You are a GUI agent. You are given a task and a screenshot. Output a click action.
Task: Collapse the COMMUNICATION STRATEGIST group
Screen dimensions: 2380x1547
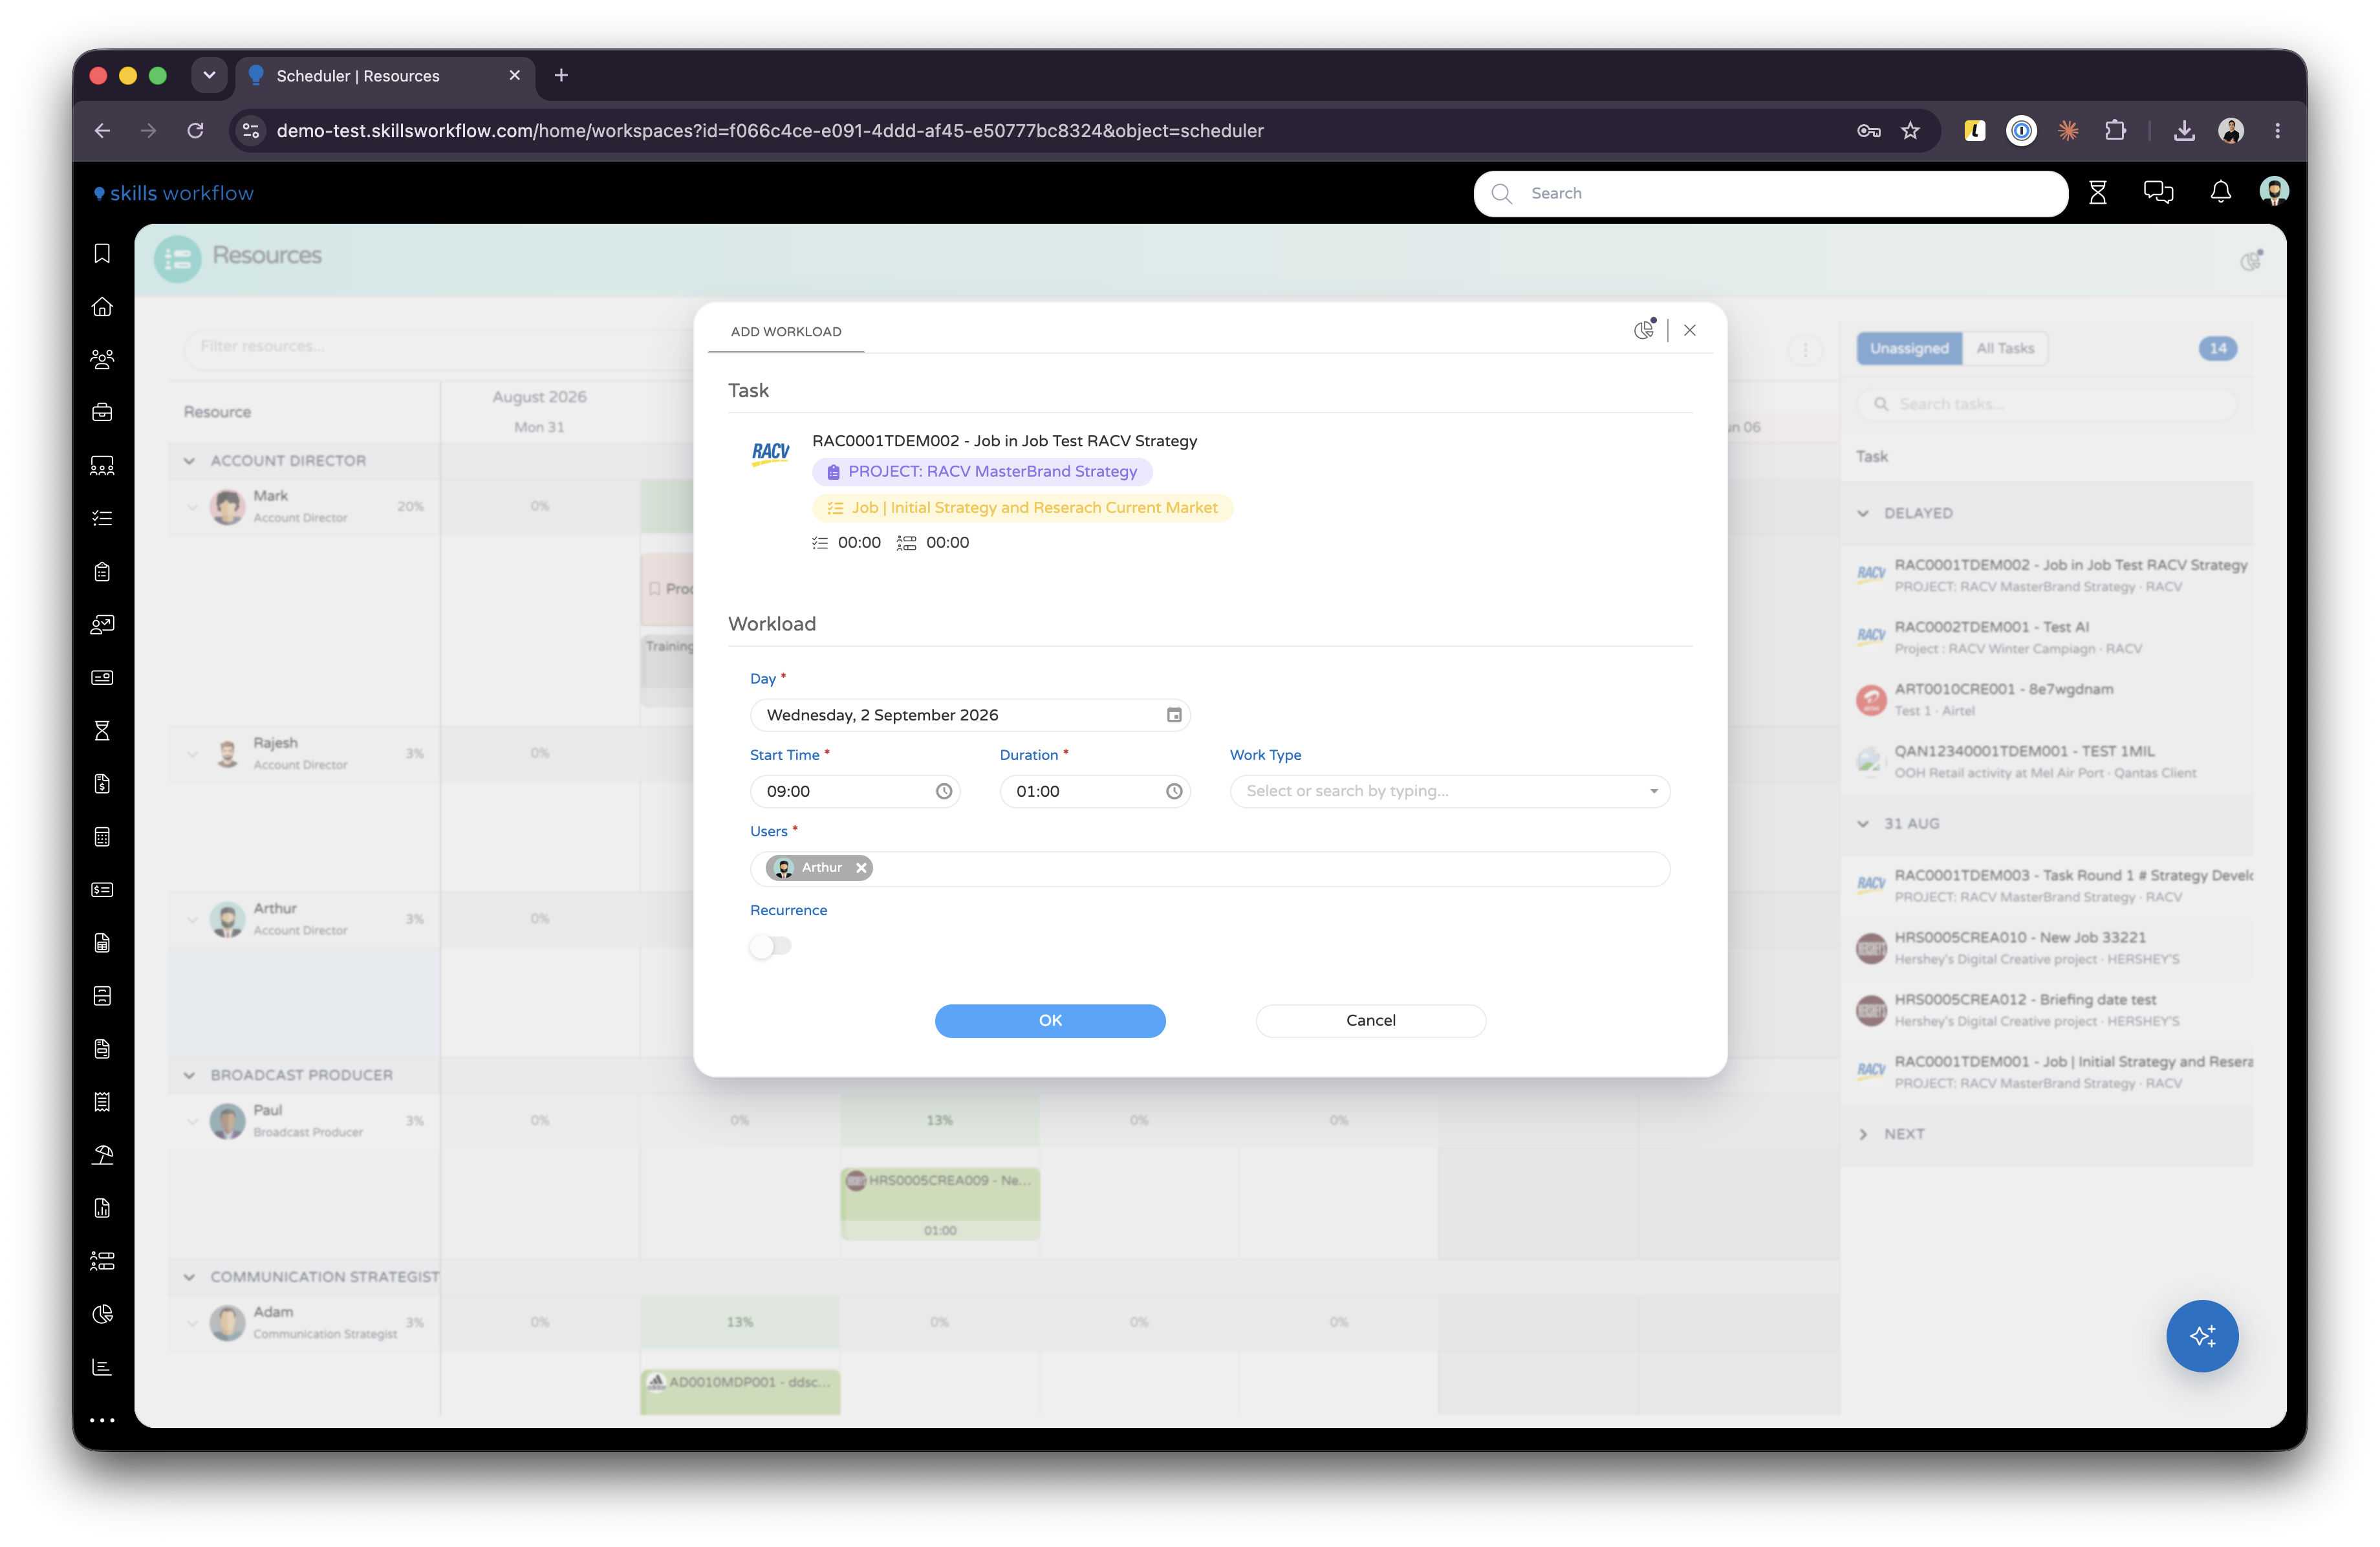coord(189,1277)
